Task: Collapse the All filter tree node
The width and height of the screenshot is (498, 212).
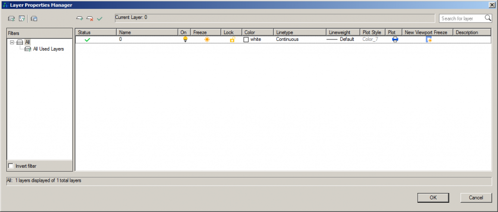Action: coord(12,42)
